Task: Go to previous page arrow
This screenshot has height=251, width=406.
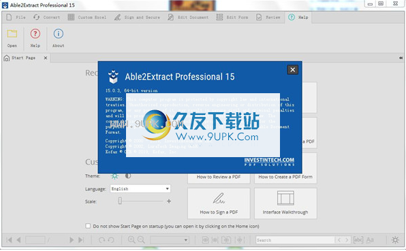Action: pyautogui.click(x=18, y=240)
